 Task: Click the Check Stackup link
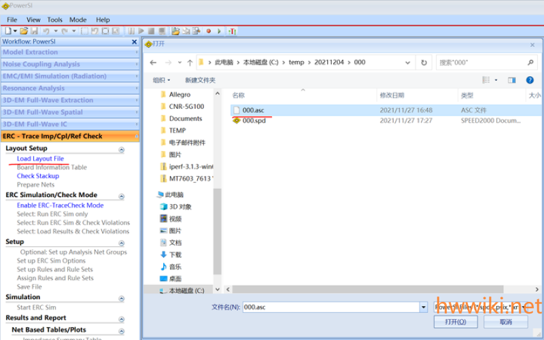38,176
